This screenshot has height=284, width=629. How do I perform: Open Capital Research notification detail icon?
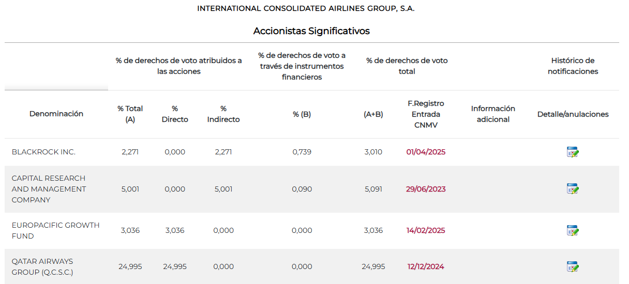coord(573,188)
